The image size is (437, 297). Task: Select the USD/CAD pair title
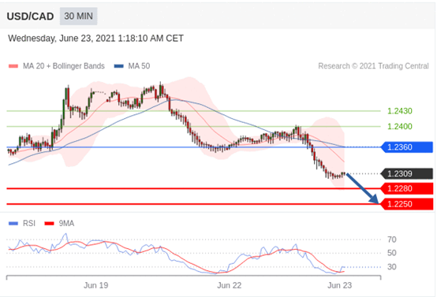[30, 17]
